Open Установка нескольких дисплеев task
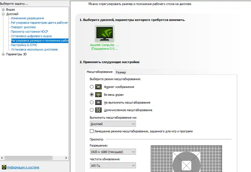This screenshot has width=251, height=172. (34, 50)
